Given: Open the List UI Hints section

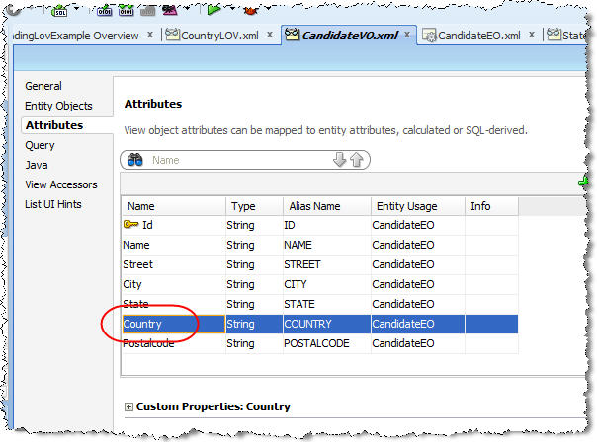Looking at the screenshot, I should 53,204.
